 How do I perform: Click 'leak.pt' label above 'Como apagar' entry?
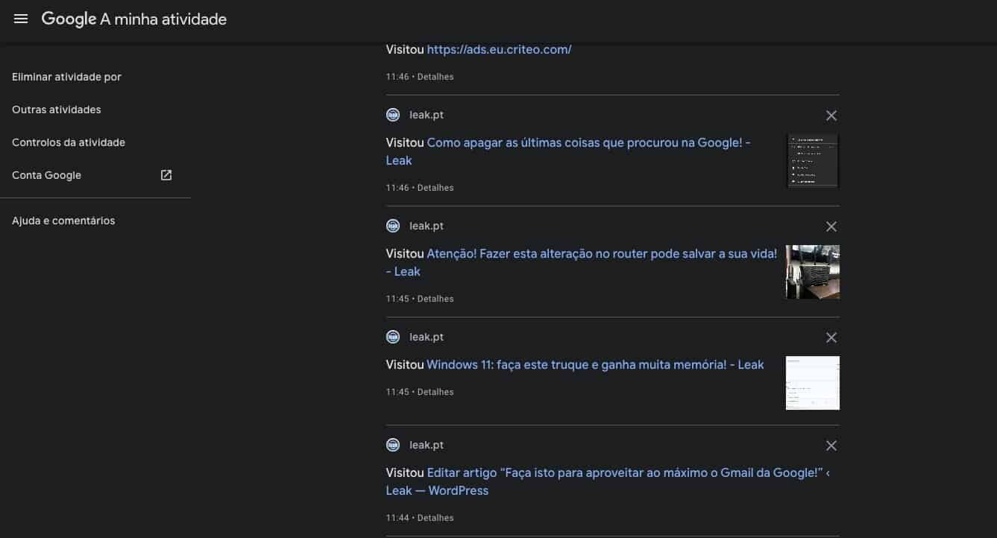coord(427,115)
